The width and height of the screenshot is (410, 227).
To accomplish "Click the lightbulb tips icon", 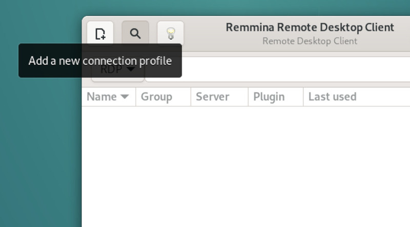I will [x=170, y=34].
